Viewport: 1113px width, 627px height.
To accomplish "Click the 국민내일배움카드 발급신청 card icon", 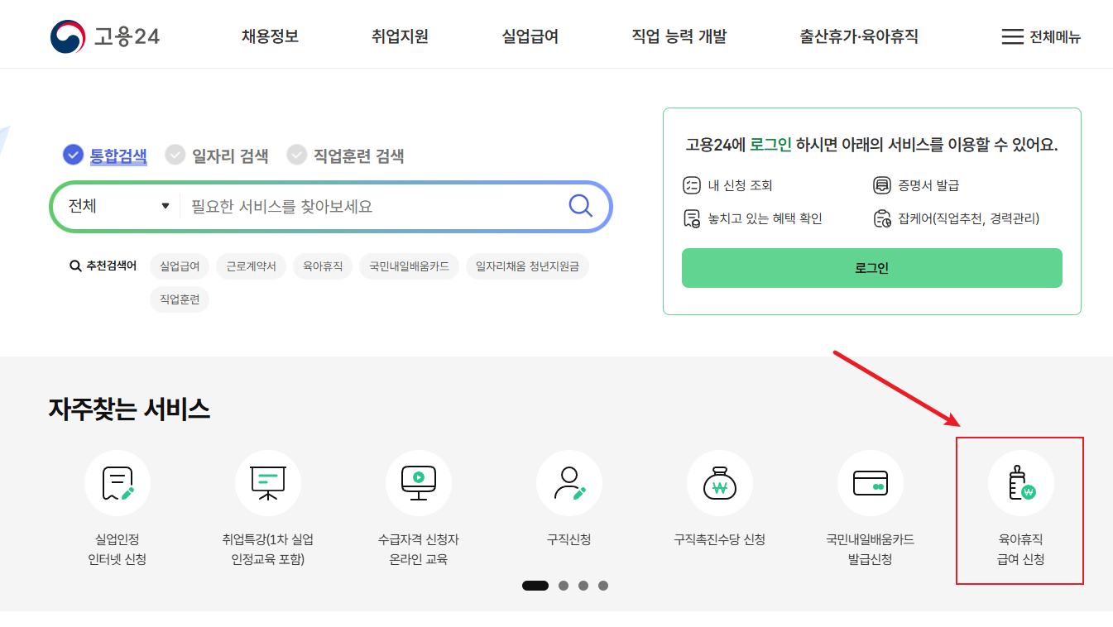I will coord(870,482).
